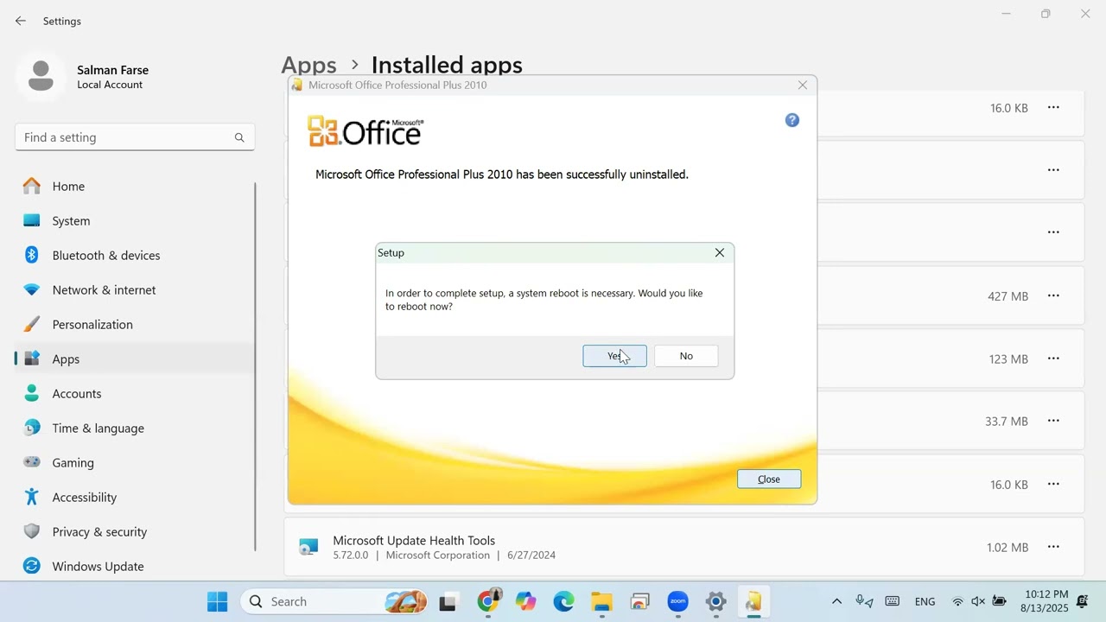Open more options for the 427 MB app
The image size is (1106, 622).
(x=1053, y=295)
